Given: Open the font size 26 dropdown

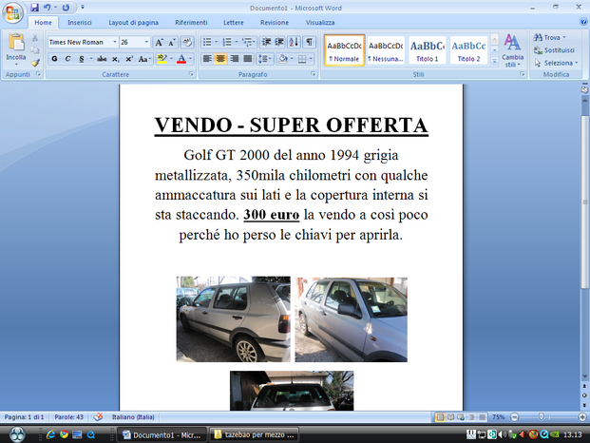Looking at the screenshot, I should tap(146, 42).
